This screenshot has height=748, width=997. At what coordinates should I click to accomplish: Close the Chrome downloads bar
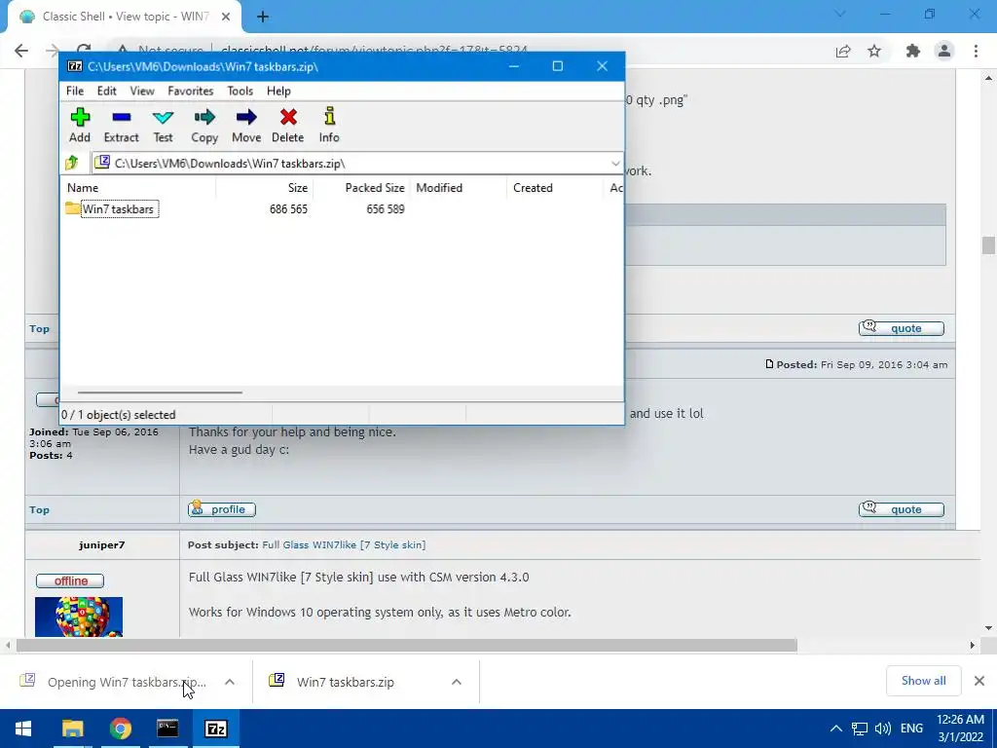(x=979, y=681)
